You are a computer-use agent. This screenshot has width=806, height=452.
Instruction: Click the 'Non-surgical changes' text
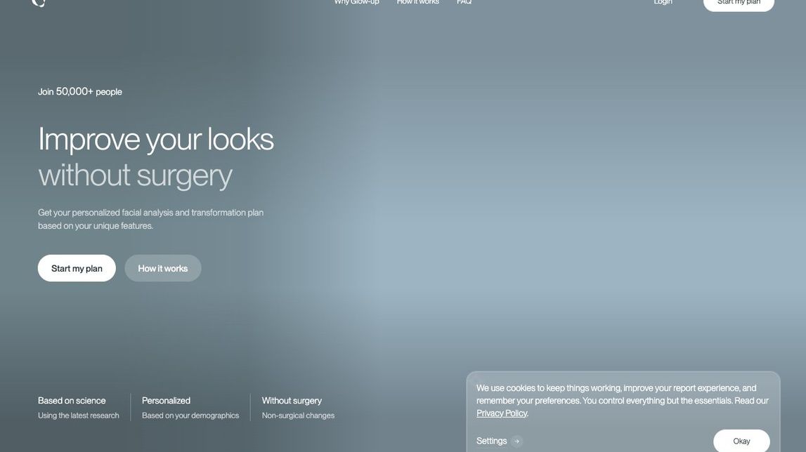pos(298,416)
